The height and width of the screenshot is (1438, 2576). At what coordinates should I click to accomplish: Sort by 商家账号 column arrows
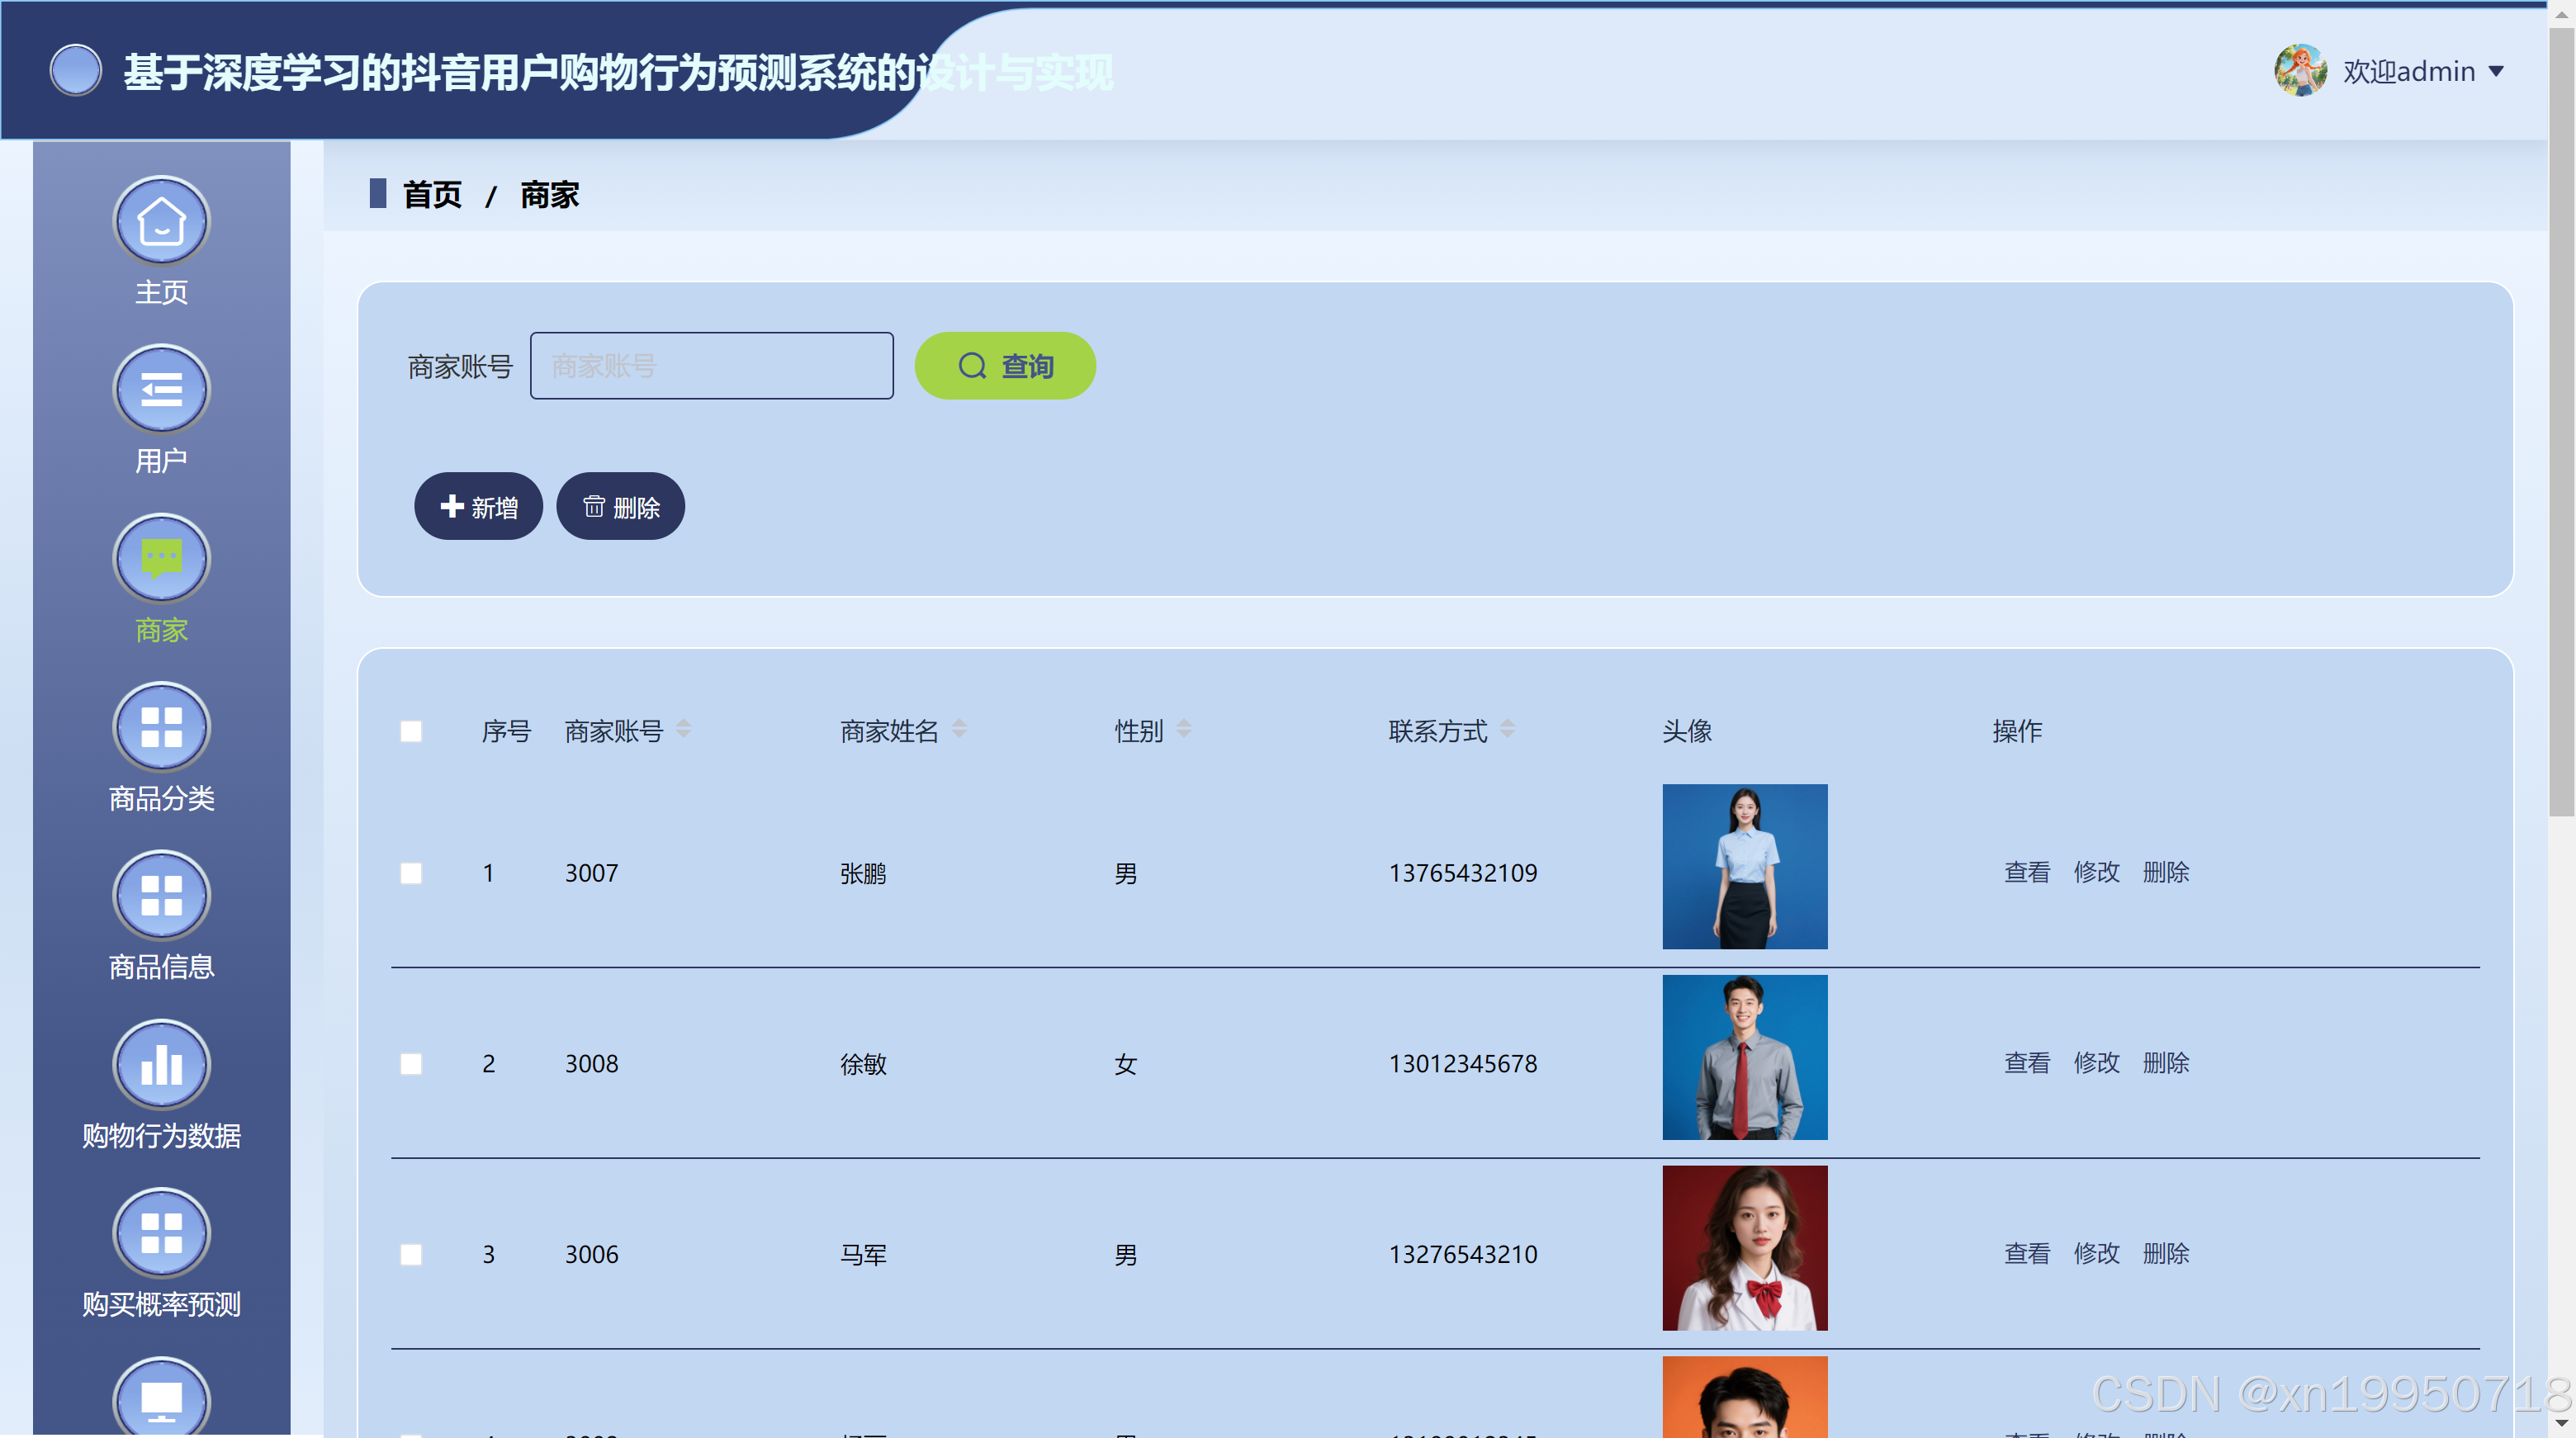pos(683,729)
